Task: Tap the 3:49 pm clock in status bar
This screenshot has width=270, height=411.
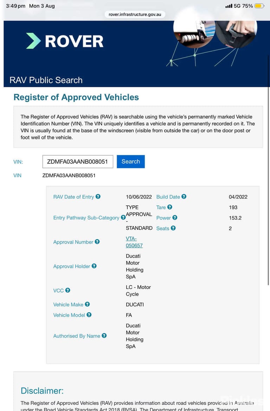Action: [x=16, y=6]
